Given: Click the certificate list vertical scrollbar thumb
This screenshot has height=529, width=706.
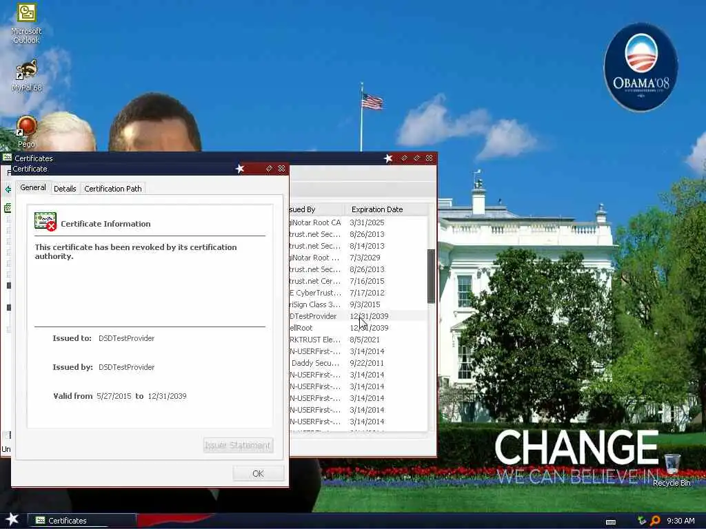Looking at the screenshot, I should [431, 276].
